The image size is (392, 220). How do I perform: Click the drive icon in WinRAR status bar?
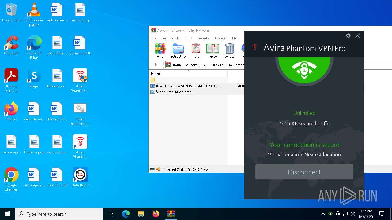coord(152,169)
